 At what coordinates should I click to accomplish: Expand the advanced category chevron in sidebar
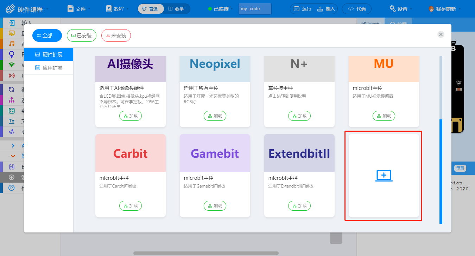click(x=13, y=145)
